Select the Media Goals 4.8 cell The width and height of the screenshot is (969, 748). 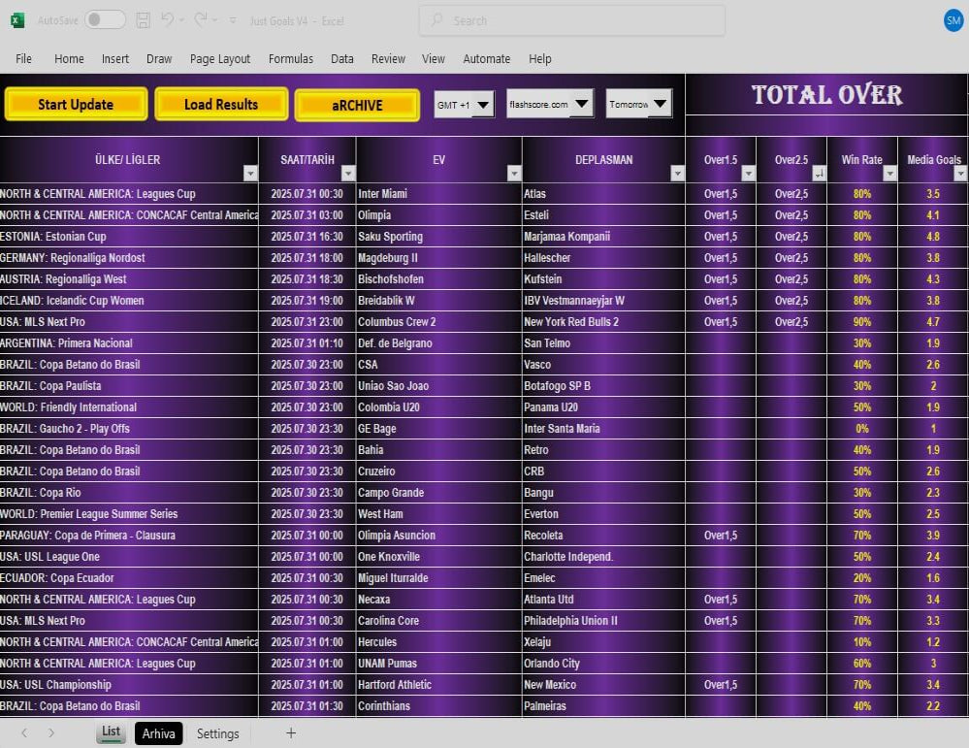coord(933,236)
